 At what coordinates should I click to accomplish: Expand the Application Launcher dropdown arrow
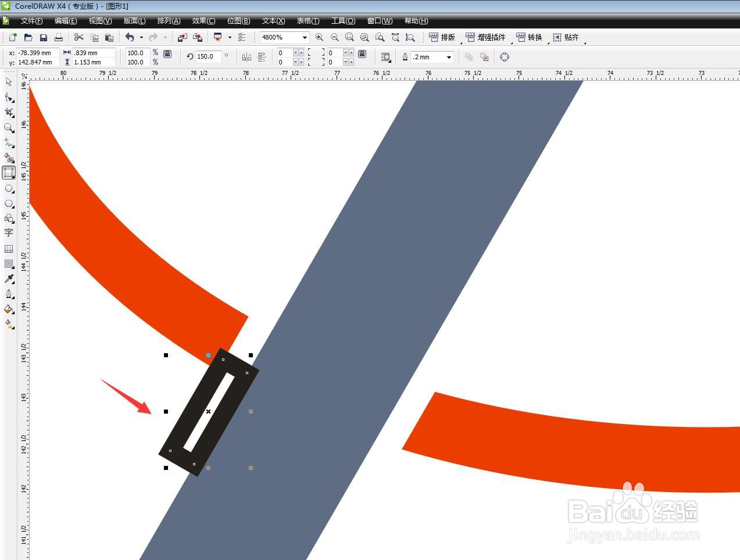click(230, 37)
